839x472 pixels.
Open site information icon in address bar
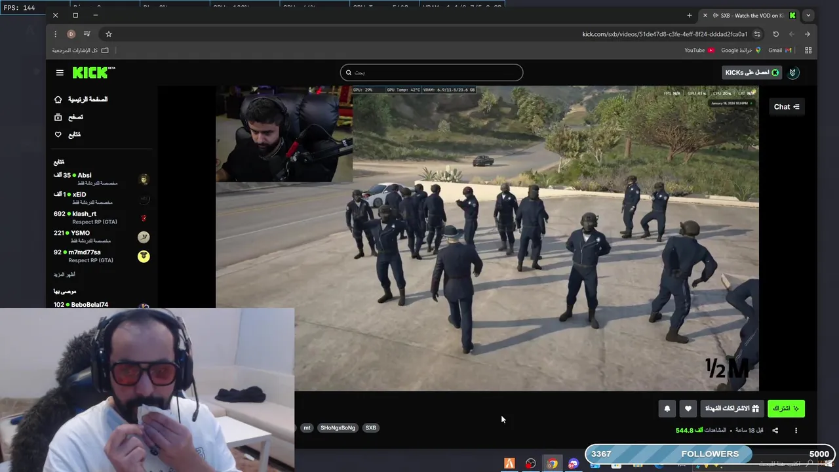[757, 34]
